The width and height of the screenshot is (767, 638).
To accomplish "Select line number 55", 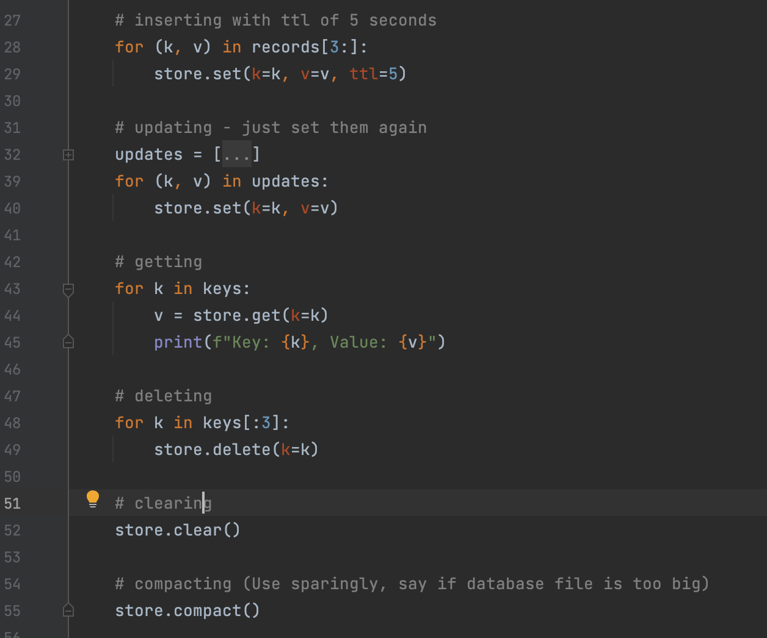I will (12, 610).
